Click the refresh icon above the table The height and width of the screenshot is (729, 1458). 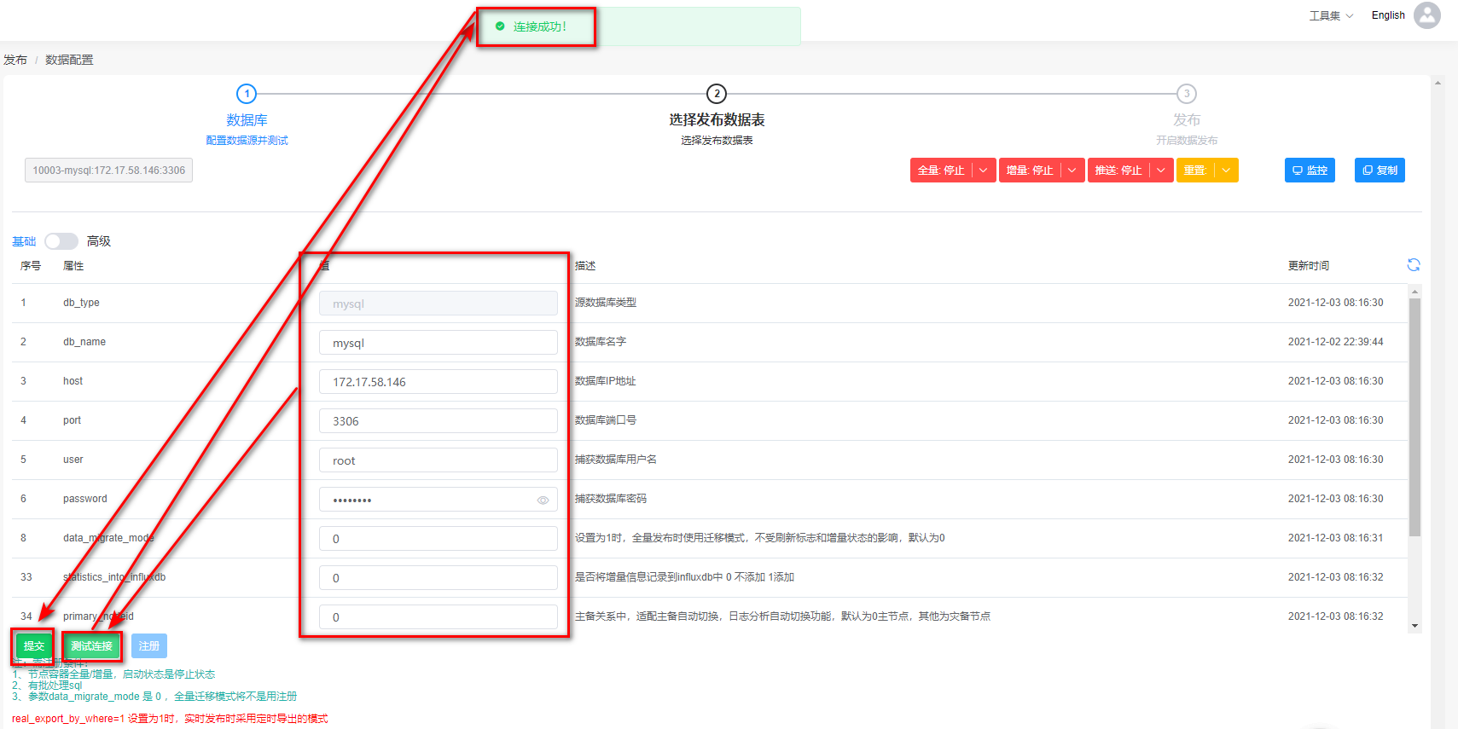click(1413, 265)
